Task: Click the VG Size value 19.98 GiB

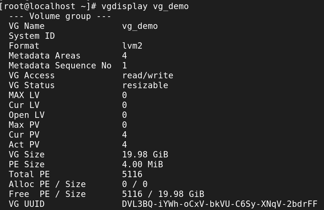Action: 145,155
